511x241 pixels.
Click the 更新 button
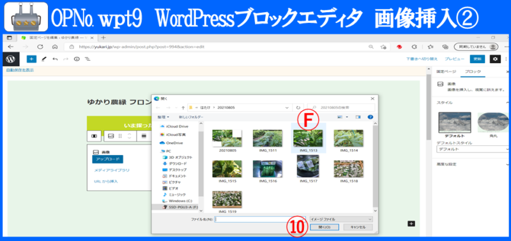pos(477,59)
